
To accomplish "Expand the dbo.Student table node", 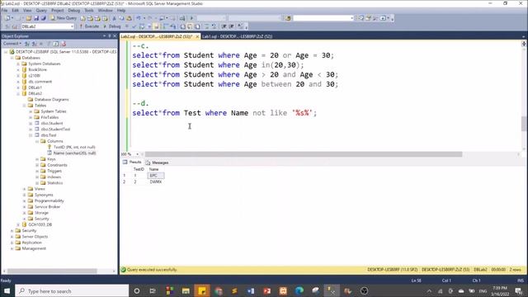I will [x=31, y=123].
